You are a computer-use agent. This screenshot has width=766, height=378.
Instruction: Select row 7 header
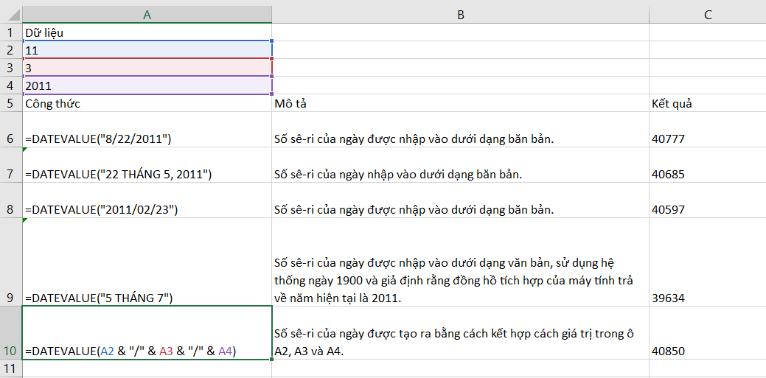click(11, 165)
